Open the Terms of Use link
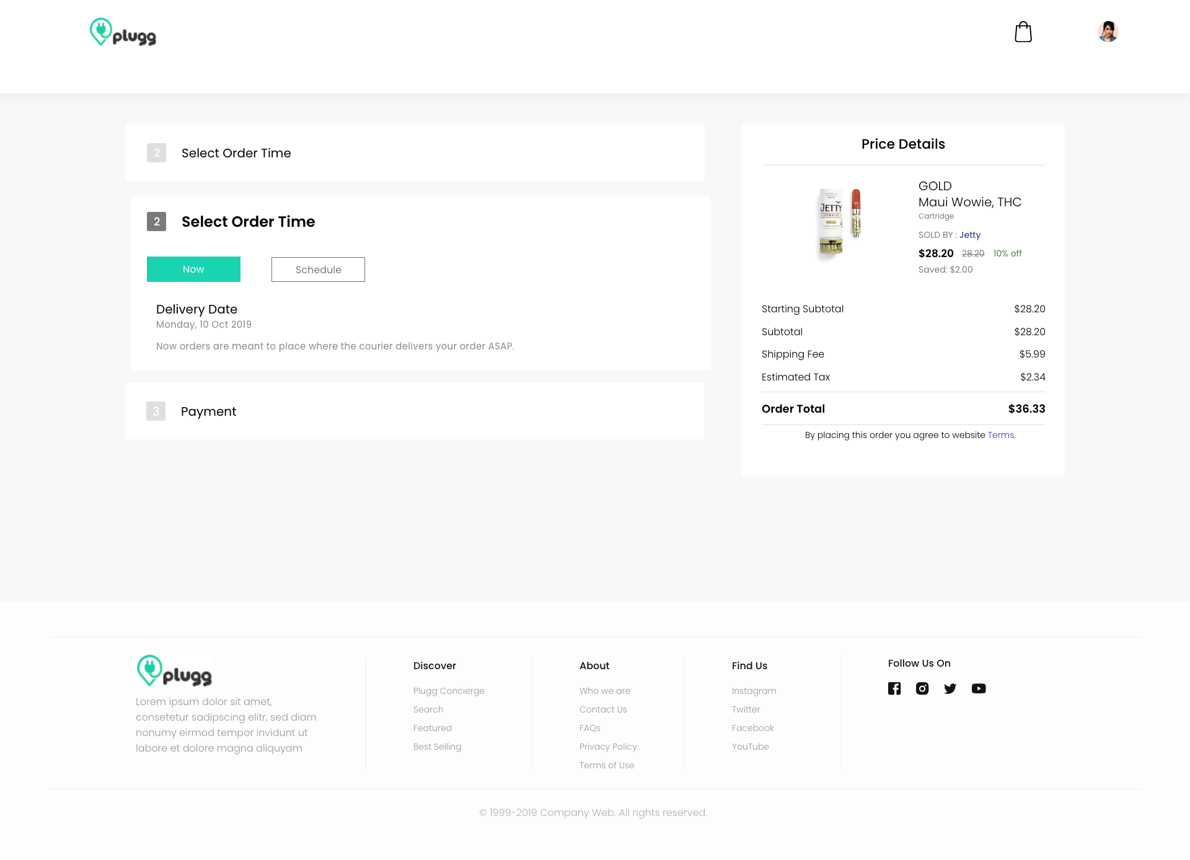 [607, 765]
